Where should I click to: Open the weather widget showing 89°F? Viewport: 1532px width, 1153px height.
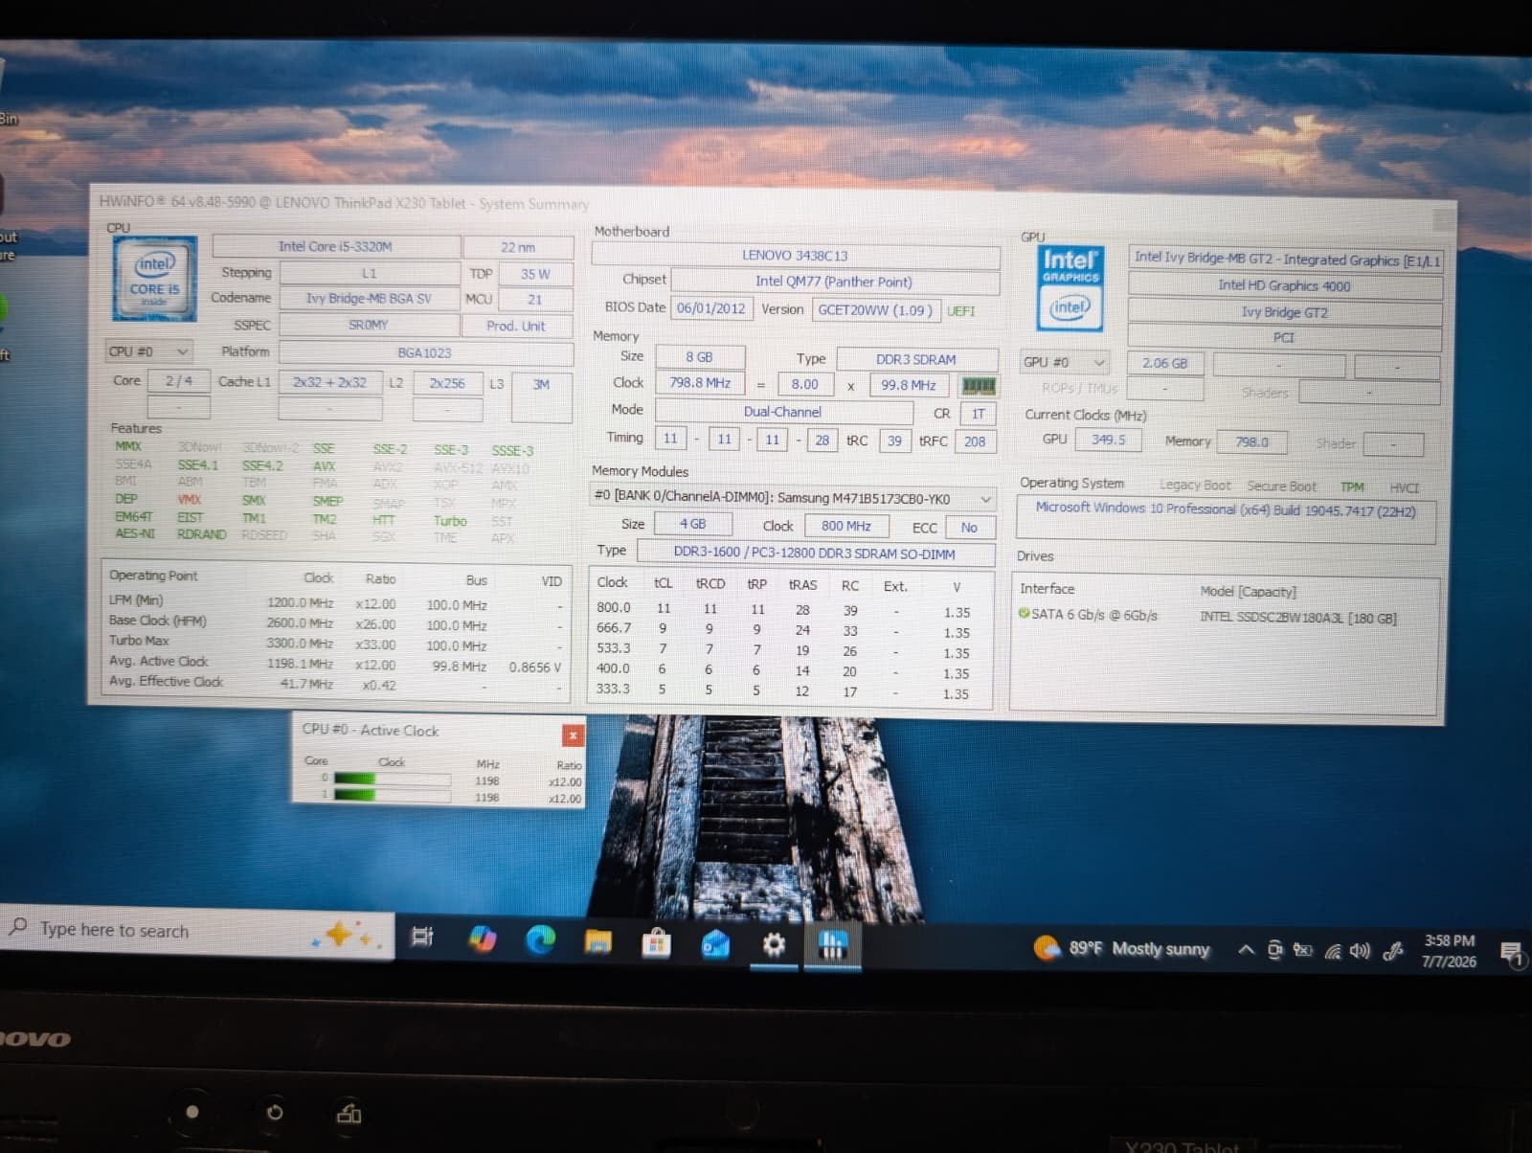1122,949
